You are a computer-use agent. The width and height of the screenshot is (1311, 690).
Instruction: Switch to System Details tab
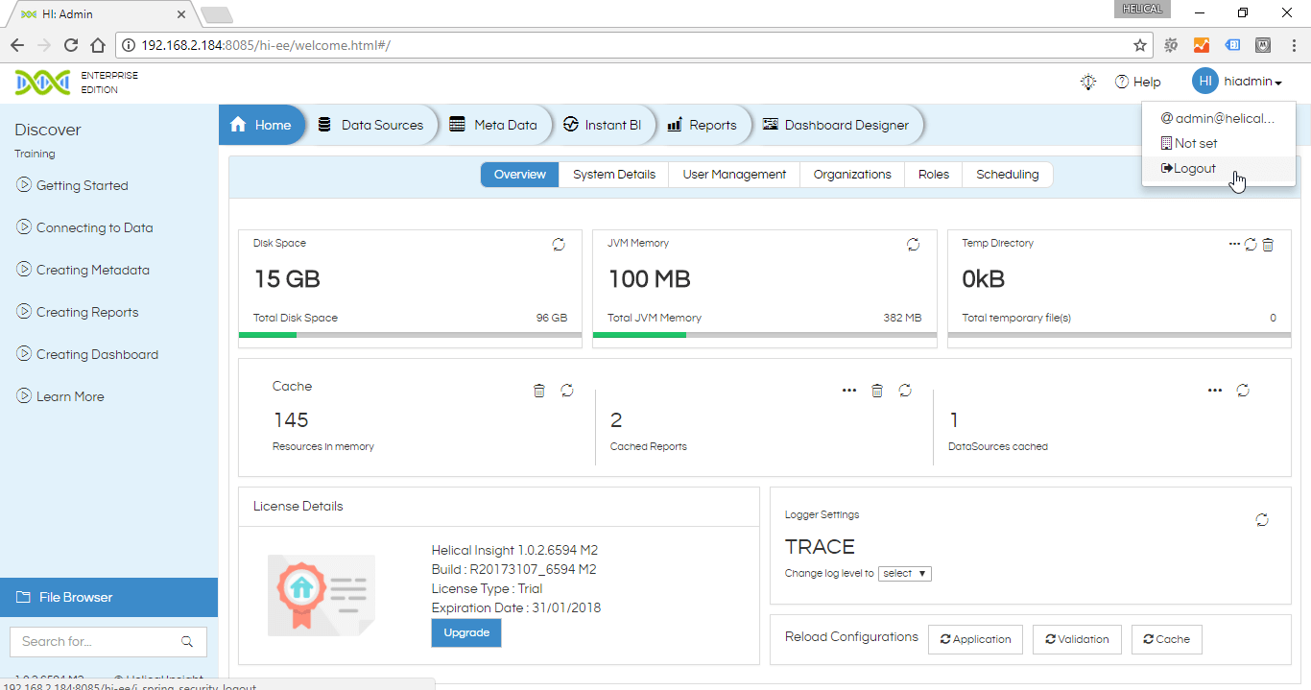pos(614,175)
